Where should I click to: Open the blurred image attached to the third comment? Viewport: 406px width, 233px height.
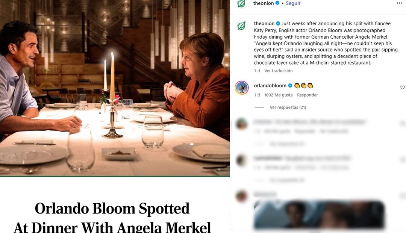point(319,215)
